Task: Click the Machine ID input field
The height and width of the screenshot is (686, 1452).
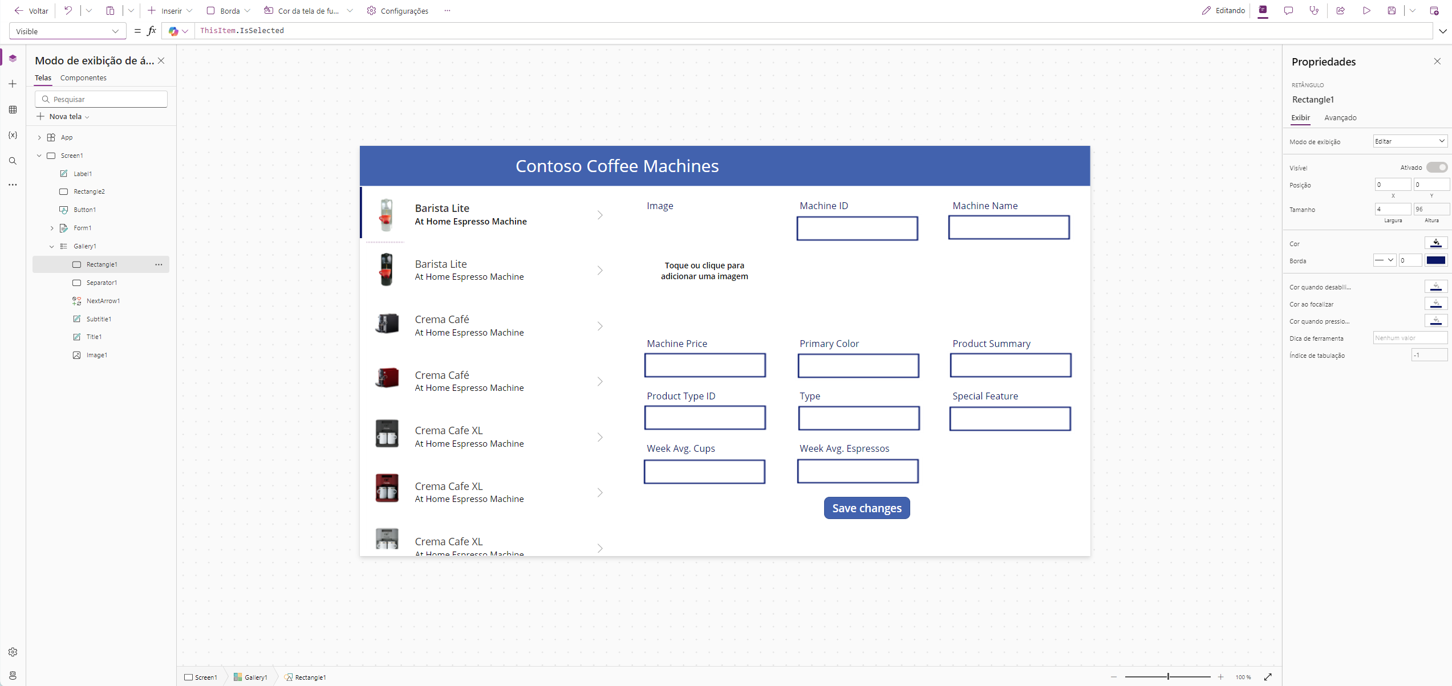Action: 857,228
